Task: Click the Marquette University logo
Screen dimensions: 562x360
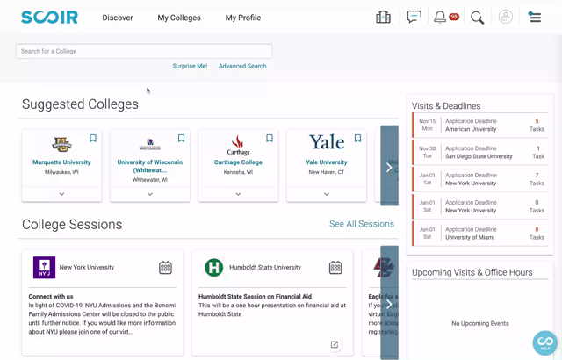Action: pos(61,145)
